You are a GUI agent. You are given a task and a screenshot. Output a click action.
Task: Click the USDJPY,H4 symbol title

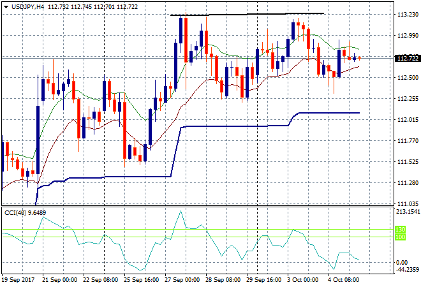28,7
